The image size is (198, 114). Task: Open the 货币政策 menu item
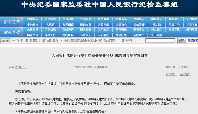68,19
